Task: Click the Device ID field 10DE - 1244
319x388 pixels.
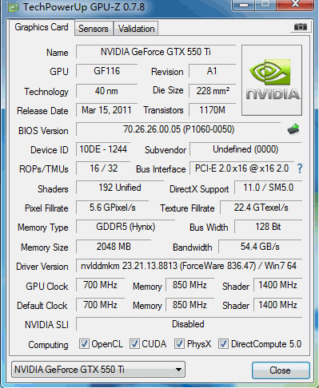Action: pos(103,149)
